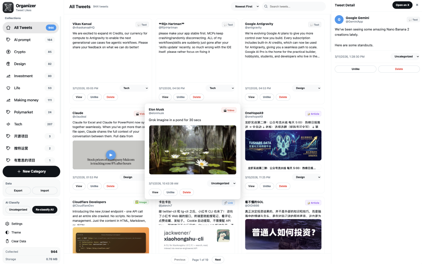
Task: Click the xiaohongshu-cli link preview card
Action: pyautogui.click(x=197, y=240)
